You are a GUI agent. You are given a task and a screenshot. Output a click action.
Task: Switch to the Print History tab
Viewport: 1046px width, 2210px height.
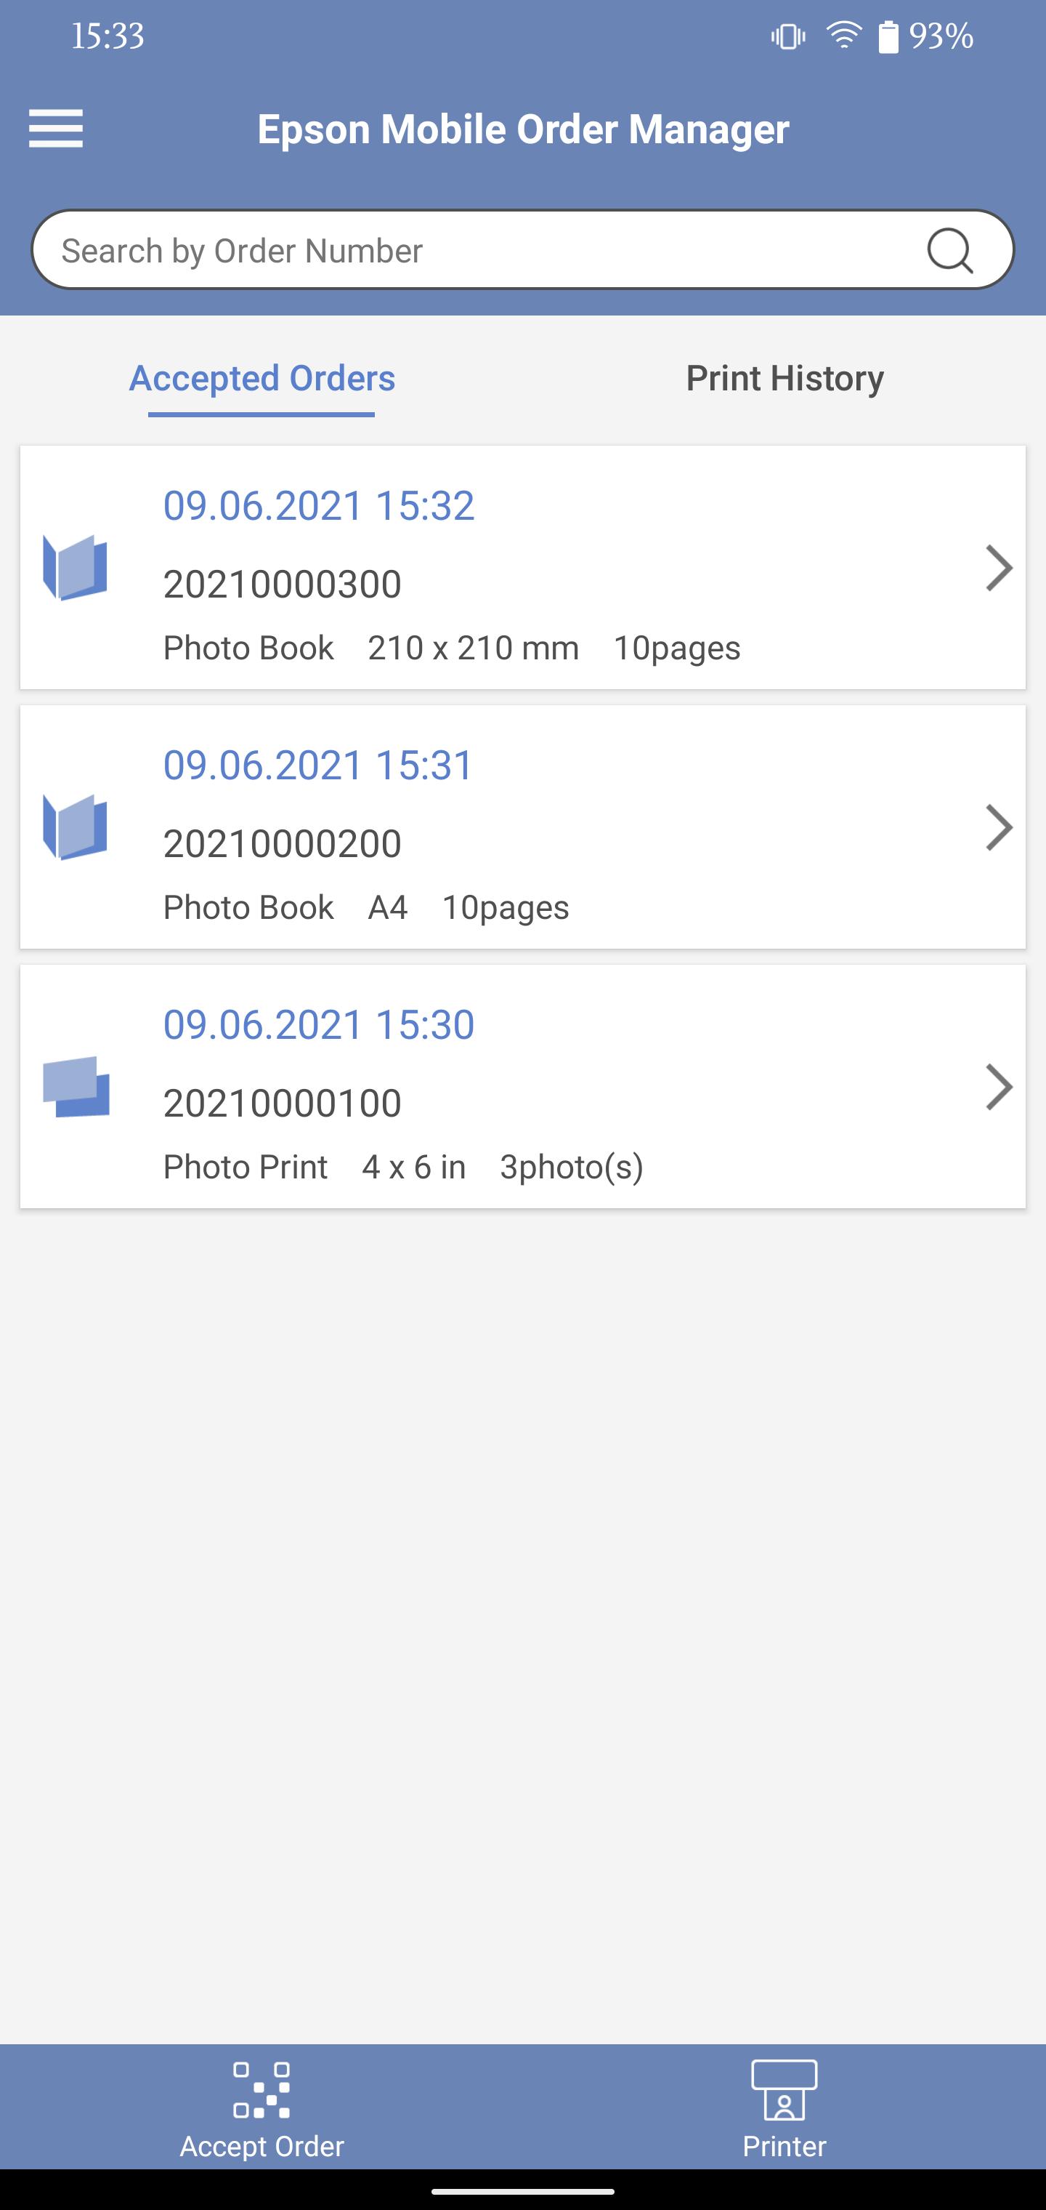784,378
